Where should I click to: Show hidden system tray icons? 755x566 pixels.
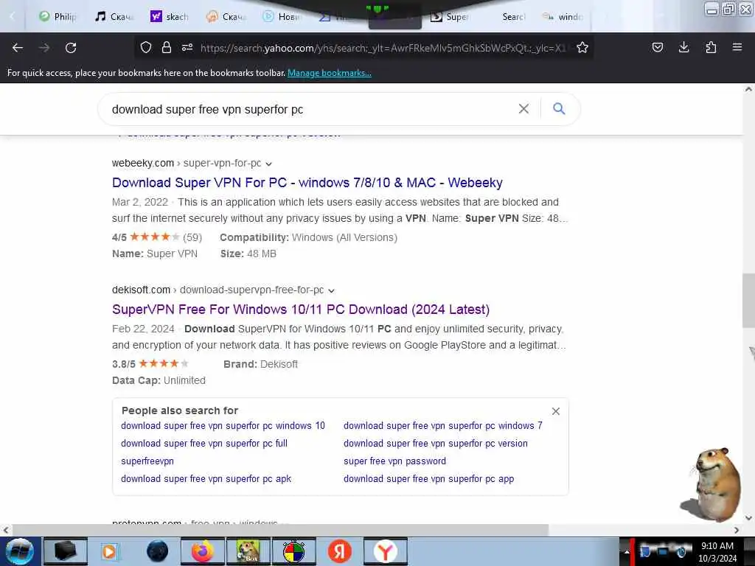[x=627, y=551]
